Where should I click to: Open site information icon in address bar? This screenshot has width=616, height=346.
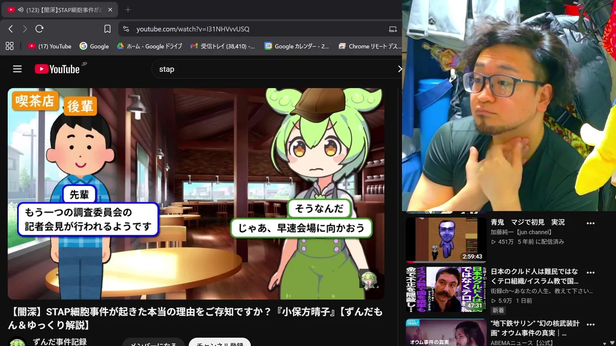pyautogui.click(x=126, y=29)
